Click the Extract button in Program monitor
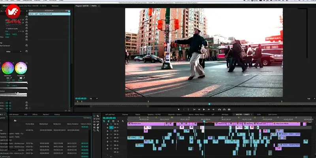 [224, 109]
